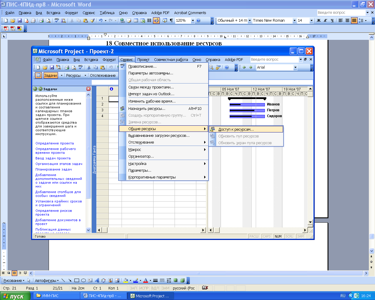Click the Open folder icon in Word toolbar
This screenshot has height=300, width=375.
pyautogui.click(x=13, y=21)
